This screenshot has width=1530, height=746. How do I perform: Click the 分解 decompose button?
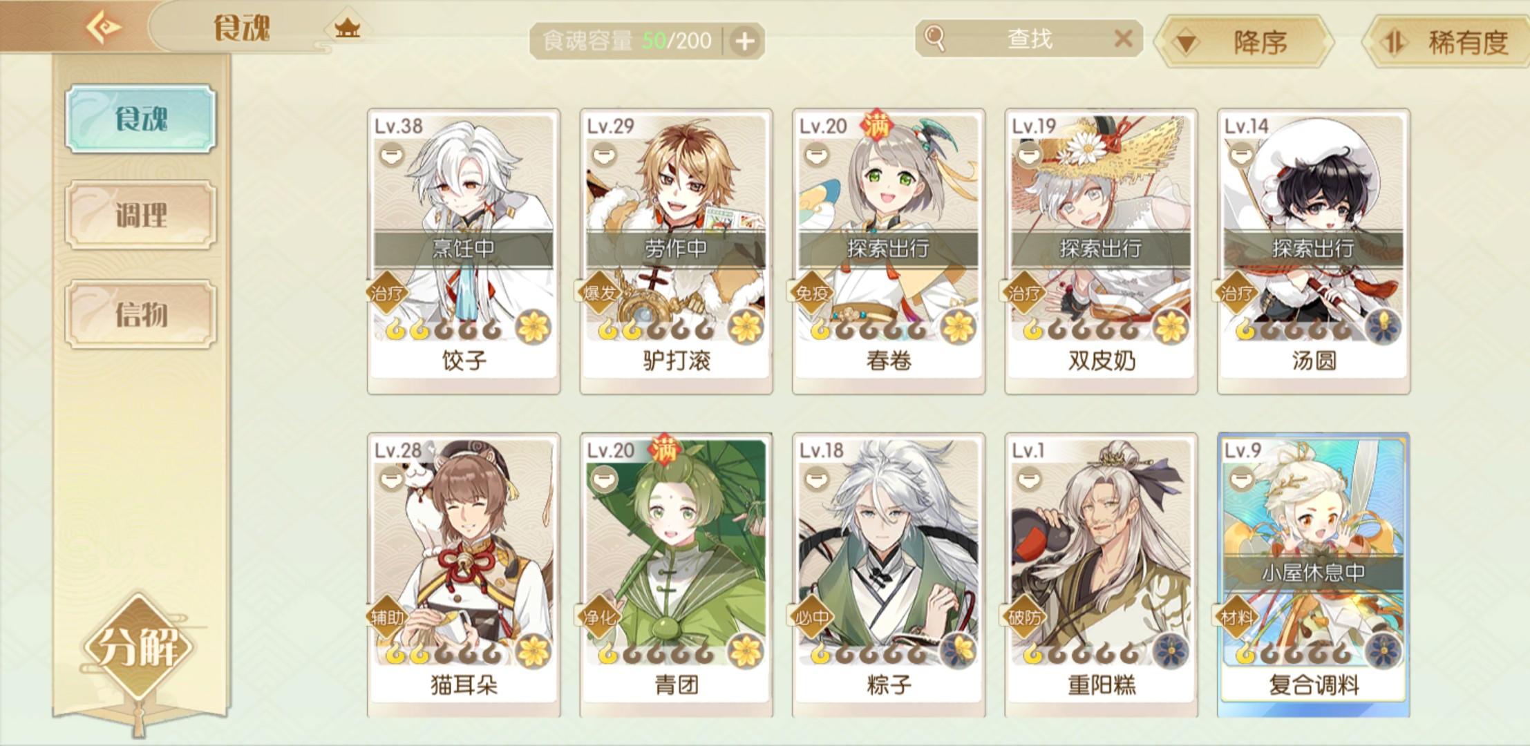140,647
